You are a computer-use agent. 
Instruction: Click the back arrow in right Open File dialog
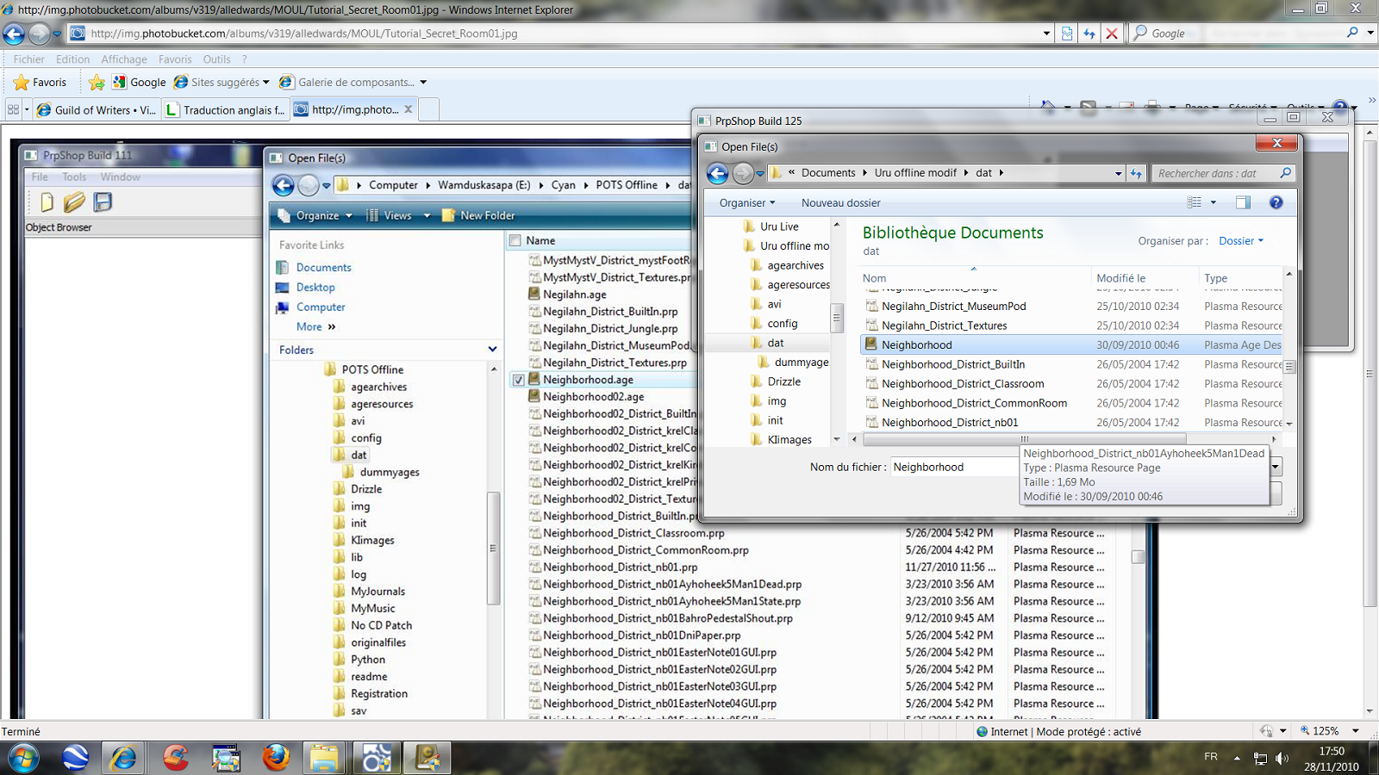[x=717, y=173]
